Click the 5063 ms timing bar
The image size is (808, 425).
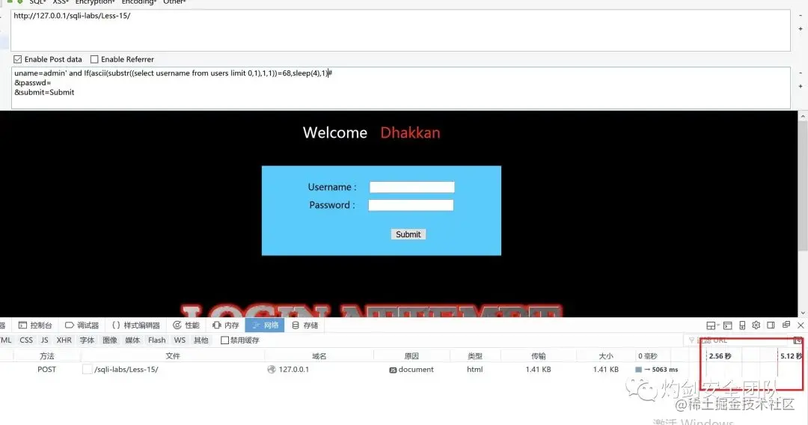tap(657, 370)
